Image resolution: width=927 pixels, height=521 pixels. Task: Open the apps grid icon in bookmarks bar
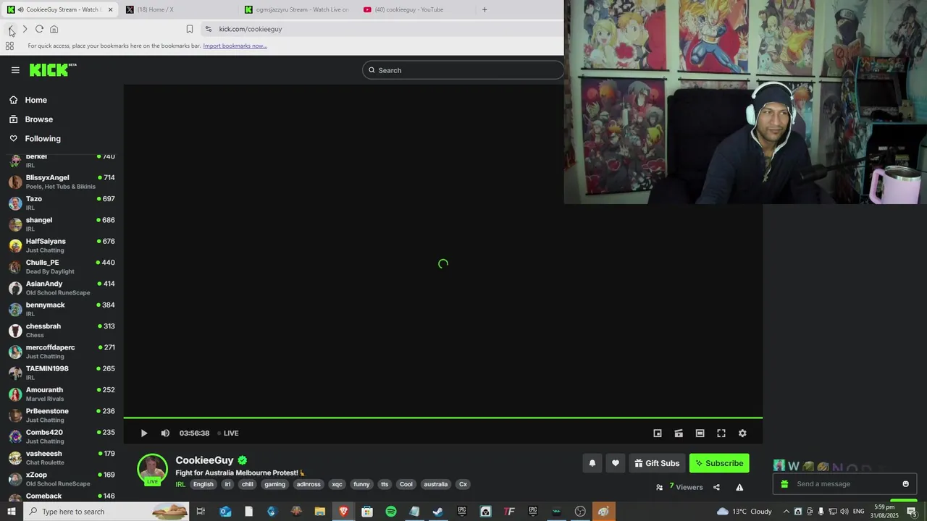(x=9, y=46)
